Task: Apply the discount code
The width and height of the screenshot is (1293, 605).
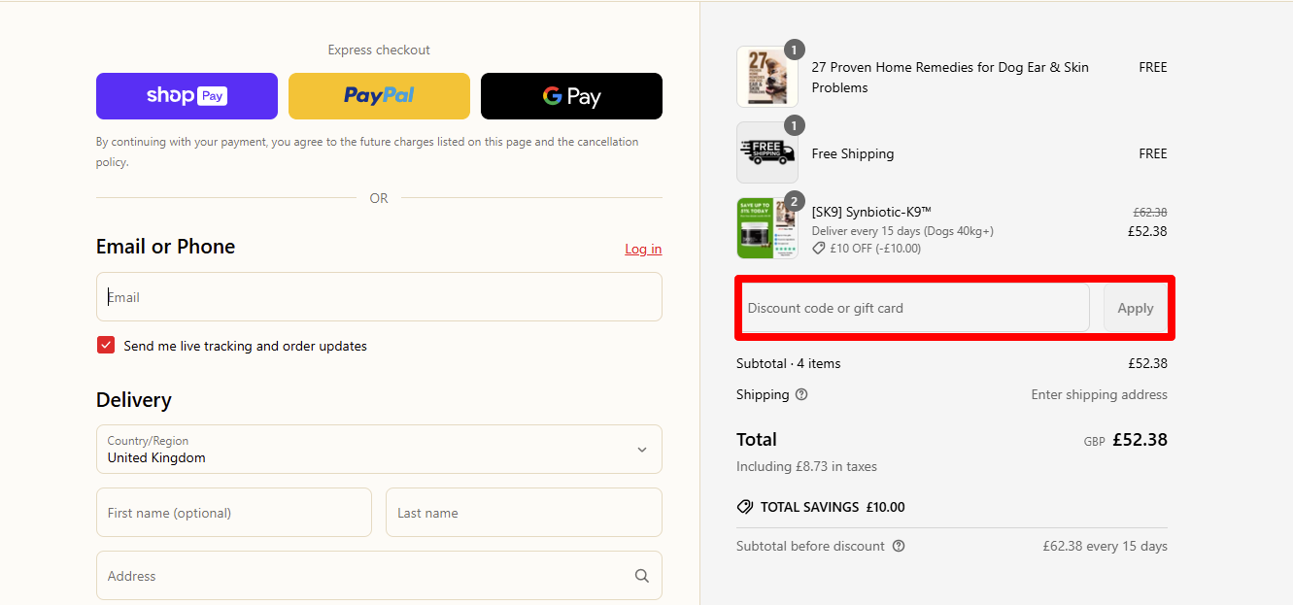Action: click(x=1136, y=308)
